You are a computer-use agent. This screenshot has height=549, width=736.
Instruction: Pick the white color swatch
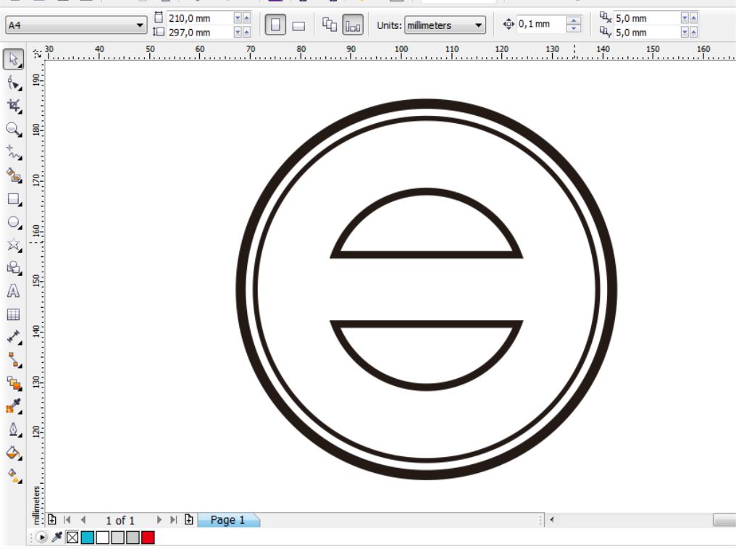point(102,537)
